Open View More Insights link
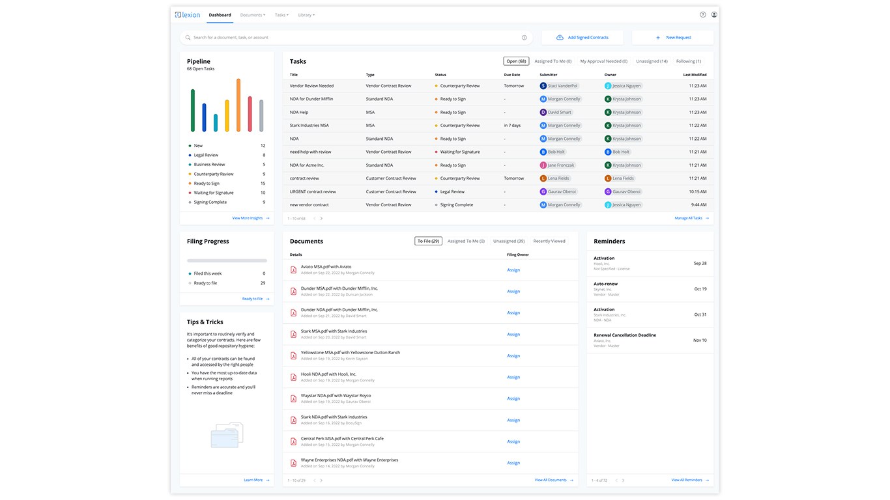 pos(251,218)
